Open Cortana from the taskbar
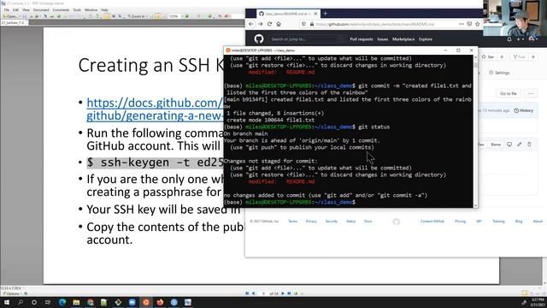547x308 pixels. (x=34, y=302)
